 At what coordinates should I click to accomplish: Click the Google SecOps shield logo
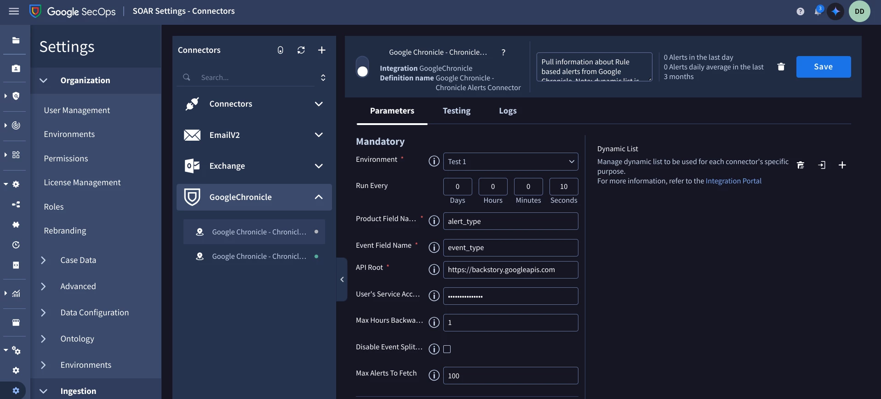35,11
